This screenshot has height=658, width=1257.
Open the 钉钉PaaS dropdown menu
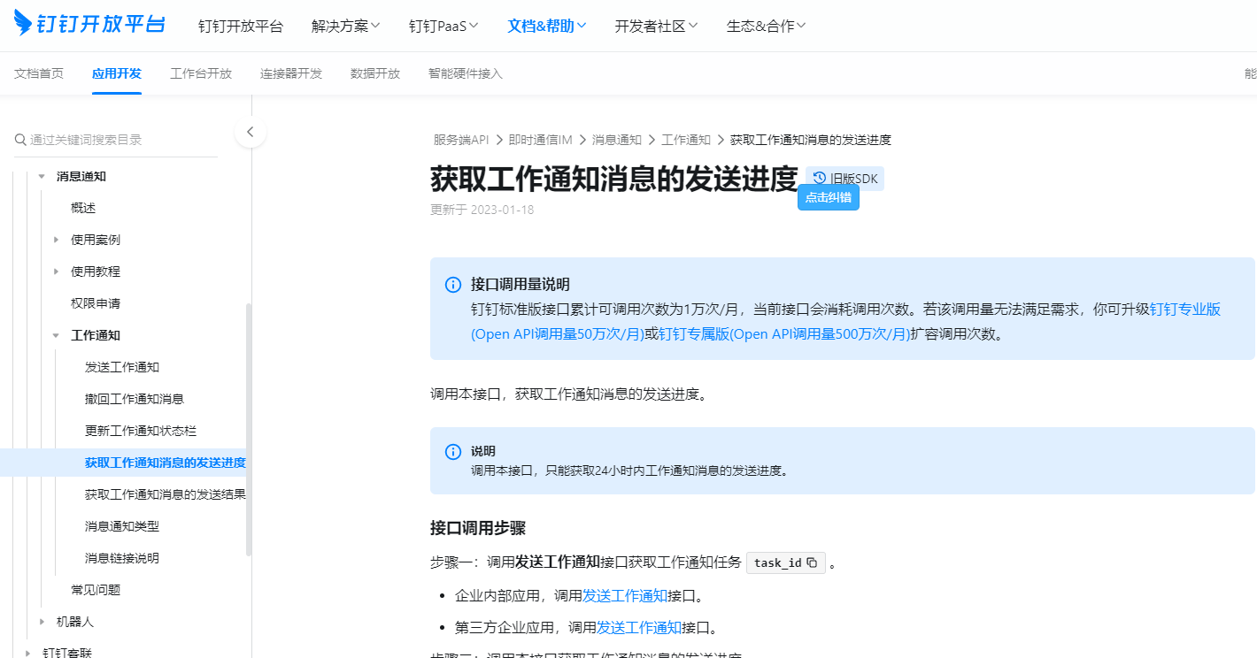443,26
